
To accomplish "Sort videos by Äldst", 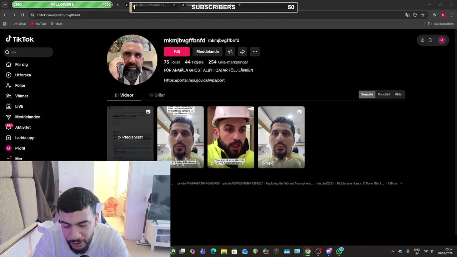I will click(x=398, y=94).
